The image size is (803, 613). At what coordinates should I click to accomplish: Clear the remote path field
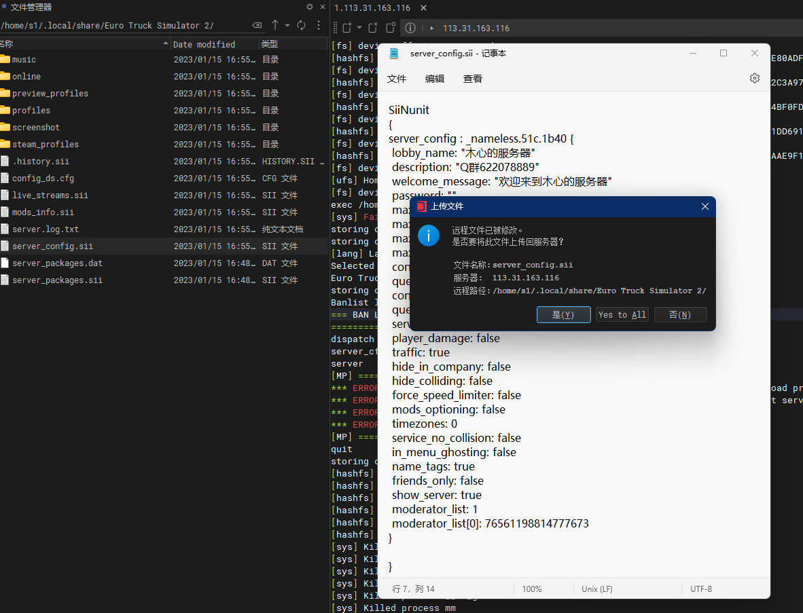point(257,25)
